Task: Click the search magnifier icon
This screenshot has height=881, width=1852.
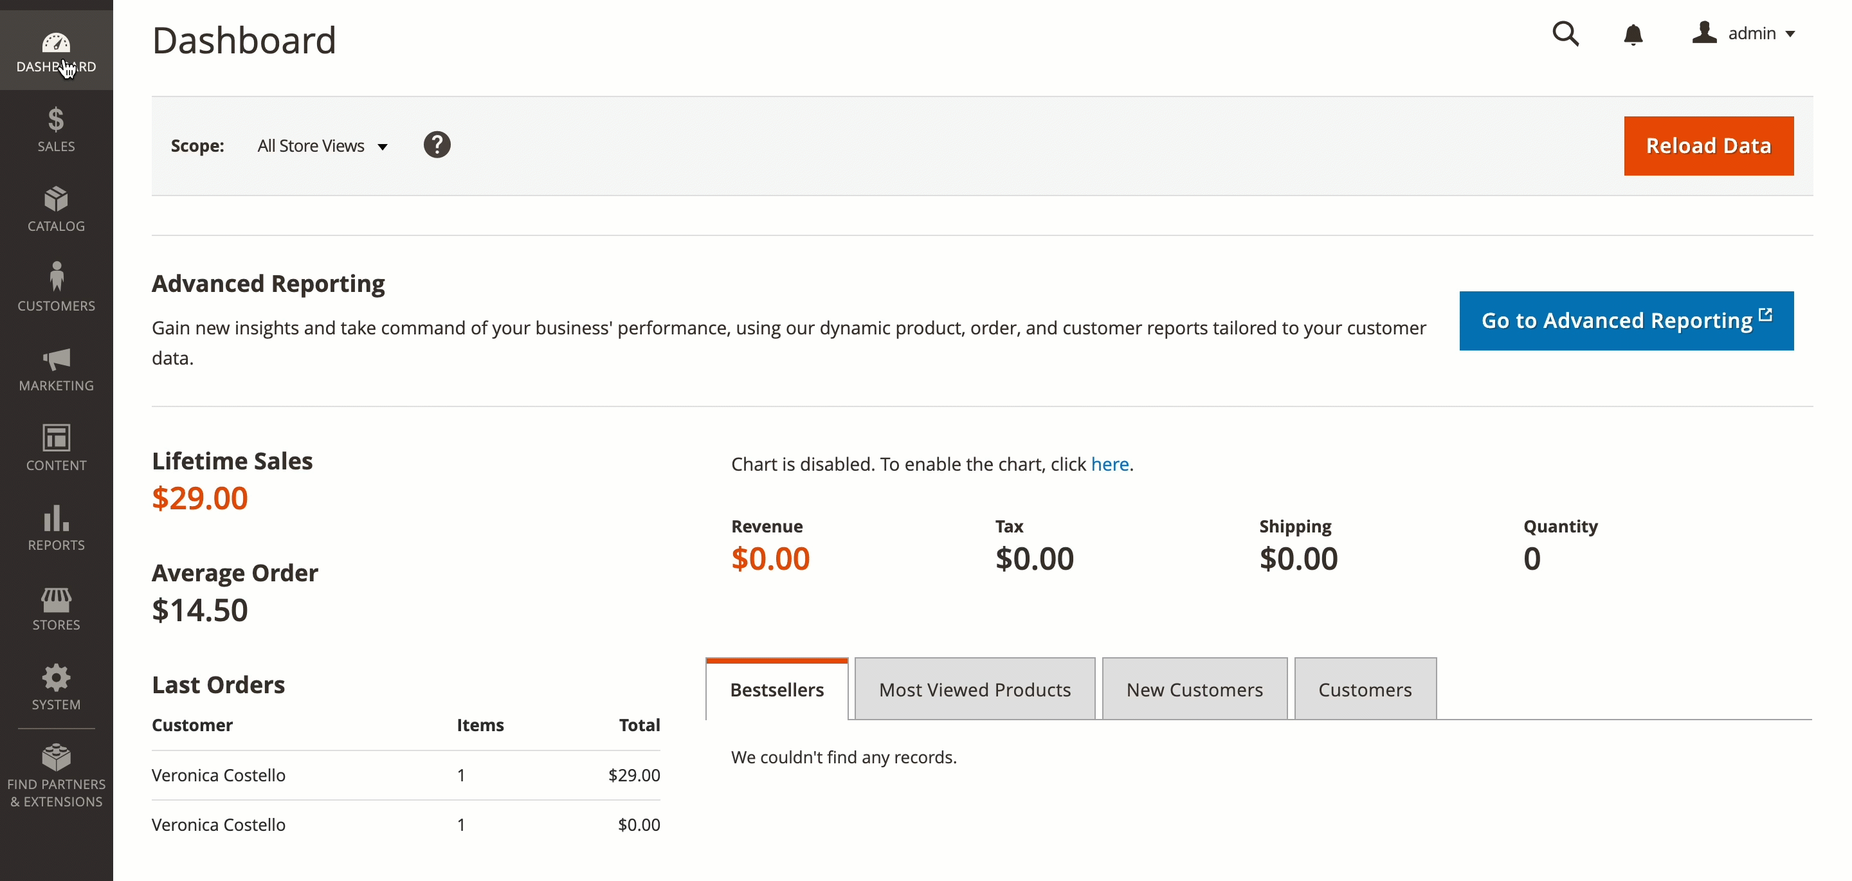Action: coord(1565,34)
